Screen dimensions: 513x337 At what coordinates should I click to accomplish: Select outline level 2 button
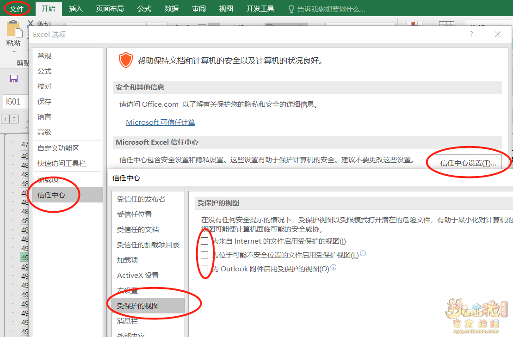click(x=14, y=119)
